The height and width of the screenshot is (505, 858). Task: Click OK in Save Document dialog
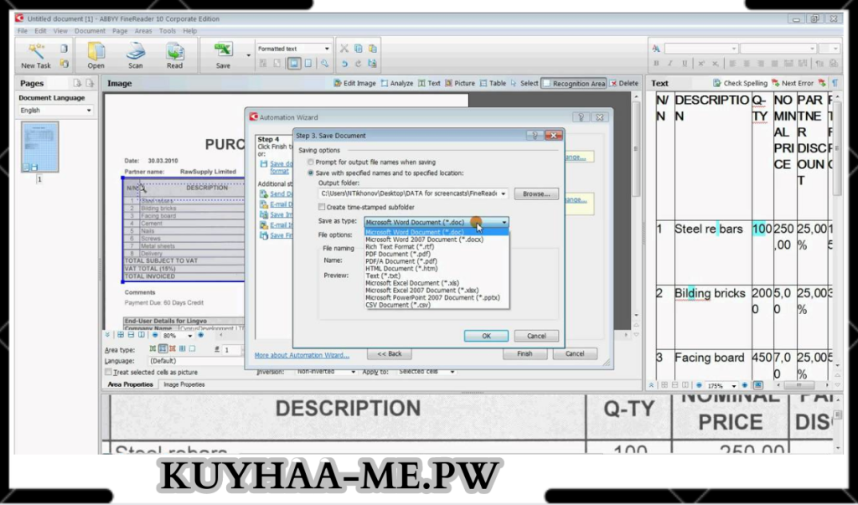(486, 336)
